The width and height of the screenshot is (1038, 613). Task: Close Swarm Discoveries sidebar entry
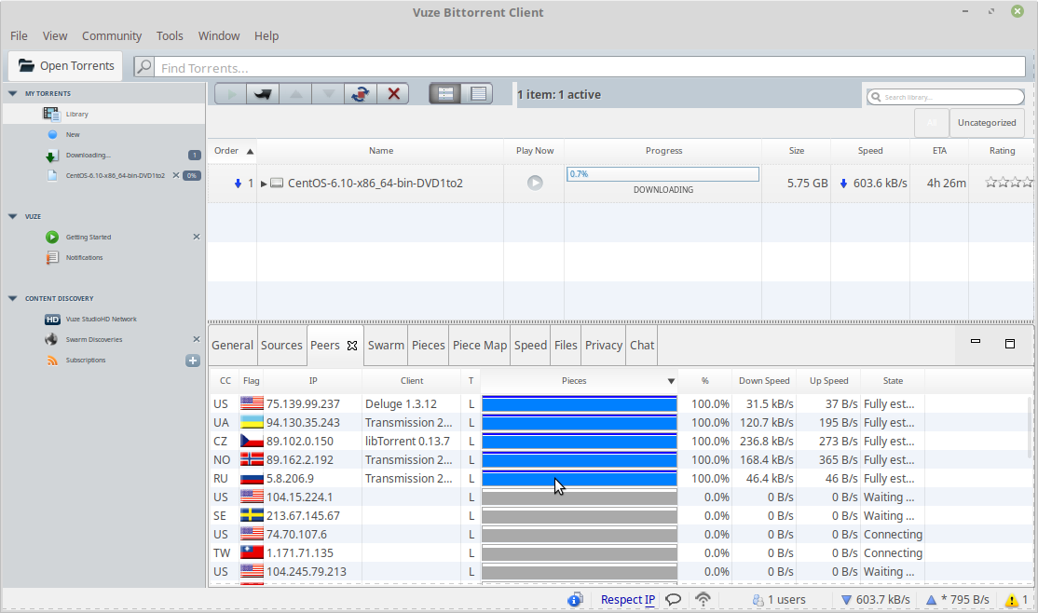(196, 340)
